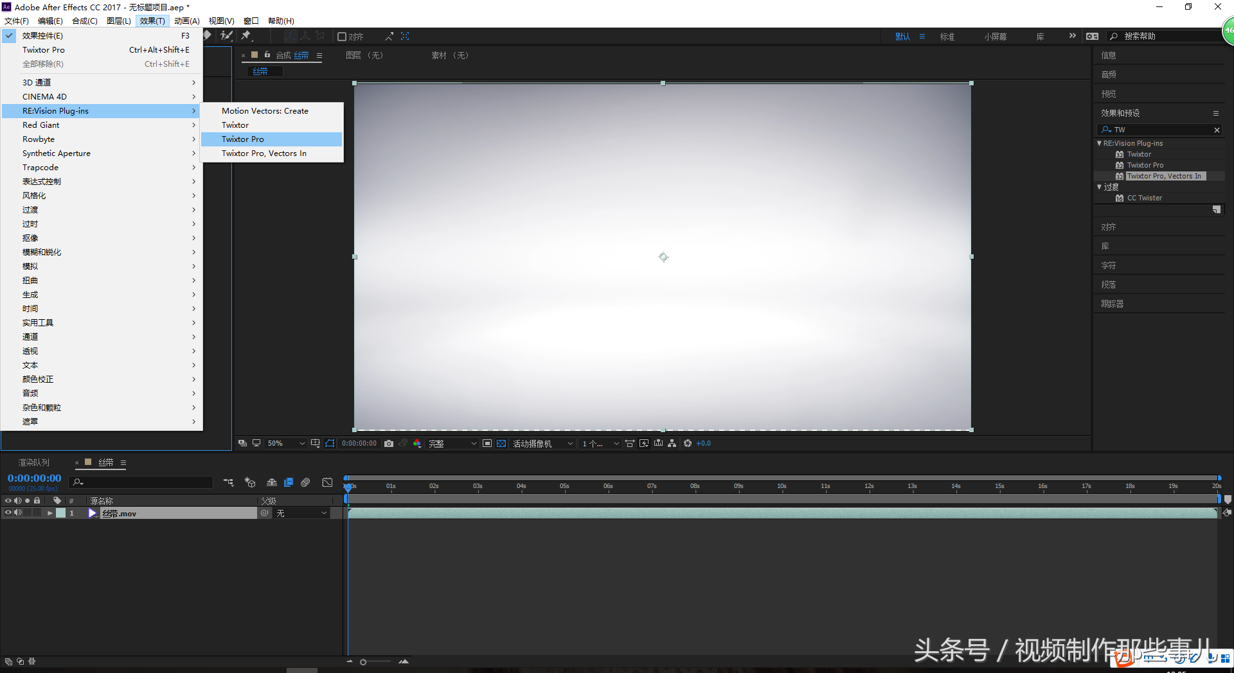The image size is (1234, 673).
Task: Click the choose grid and guide options icon
Action: 315,443
